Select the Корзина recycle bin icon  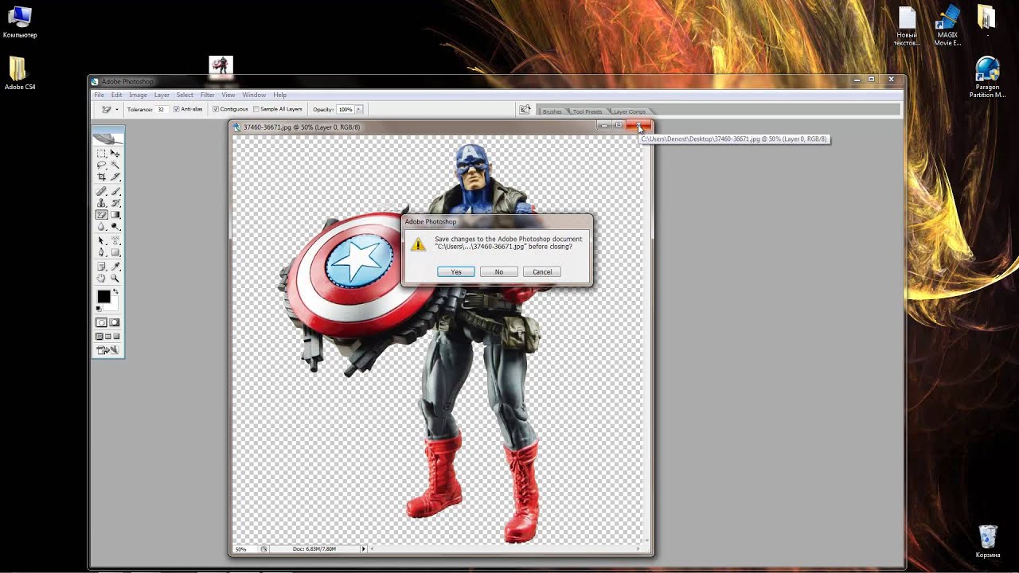pos(988,542)
